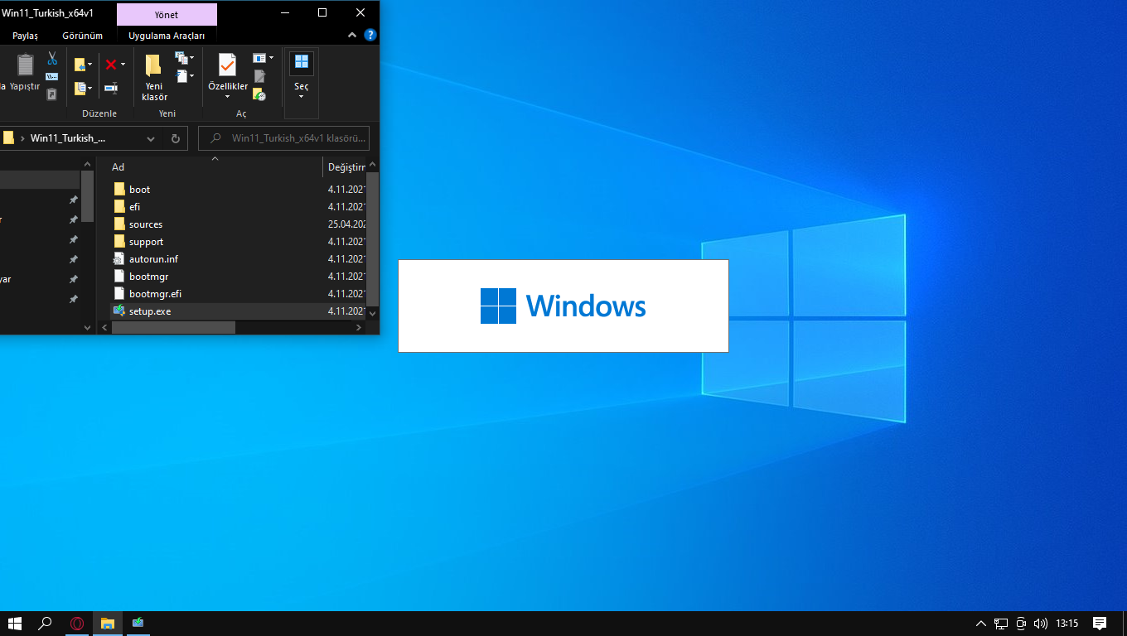The width and height of the screenshot is (1127, 636).
Task: Click the search box for Win11_Turkish_x64v1
Action: point(284,138)
